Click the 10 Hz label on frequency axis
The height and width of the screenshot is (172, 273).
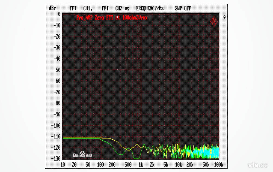(63, 165)
